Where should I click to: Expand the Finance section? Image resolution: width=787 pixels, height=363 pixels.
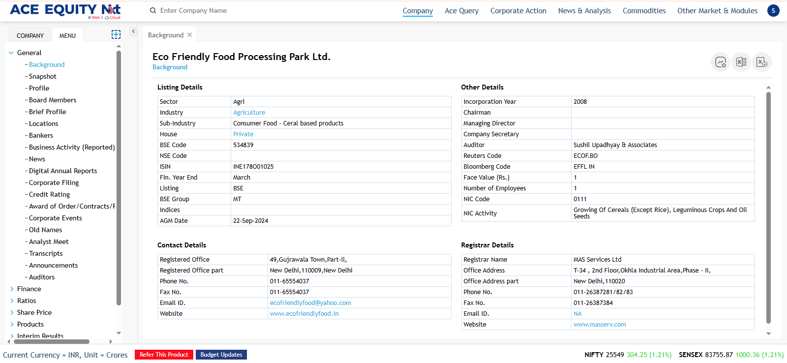pyautogui.click(x=12, y=289)
